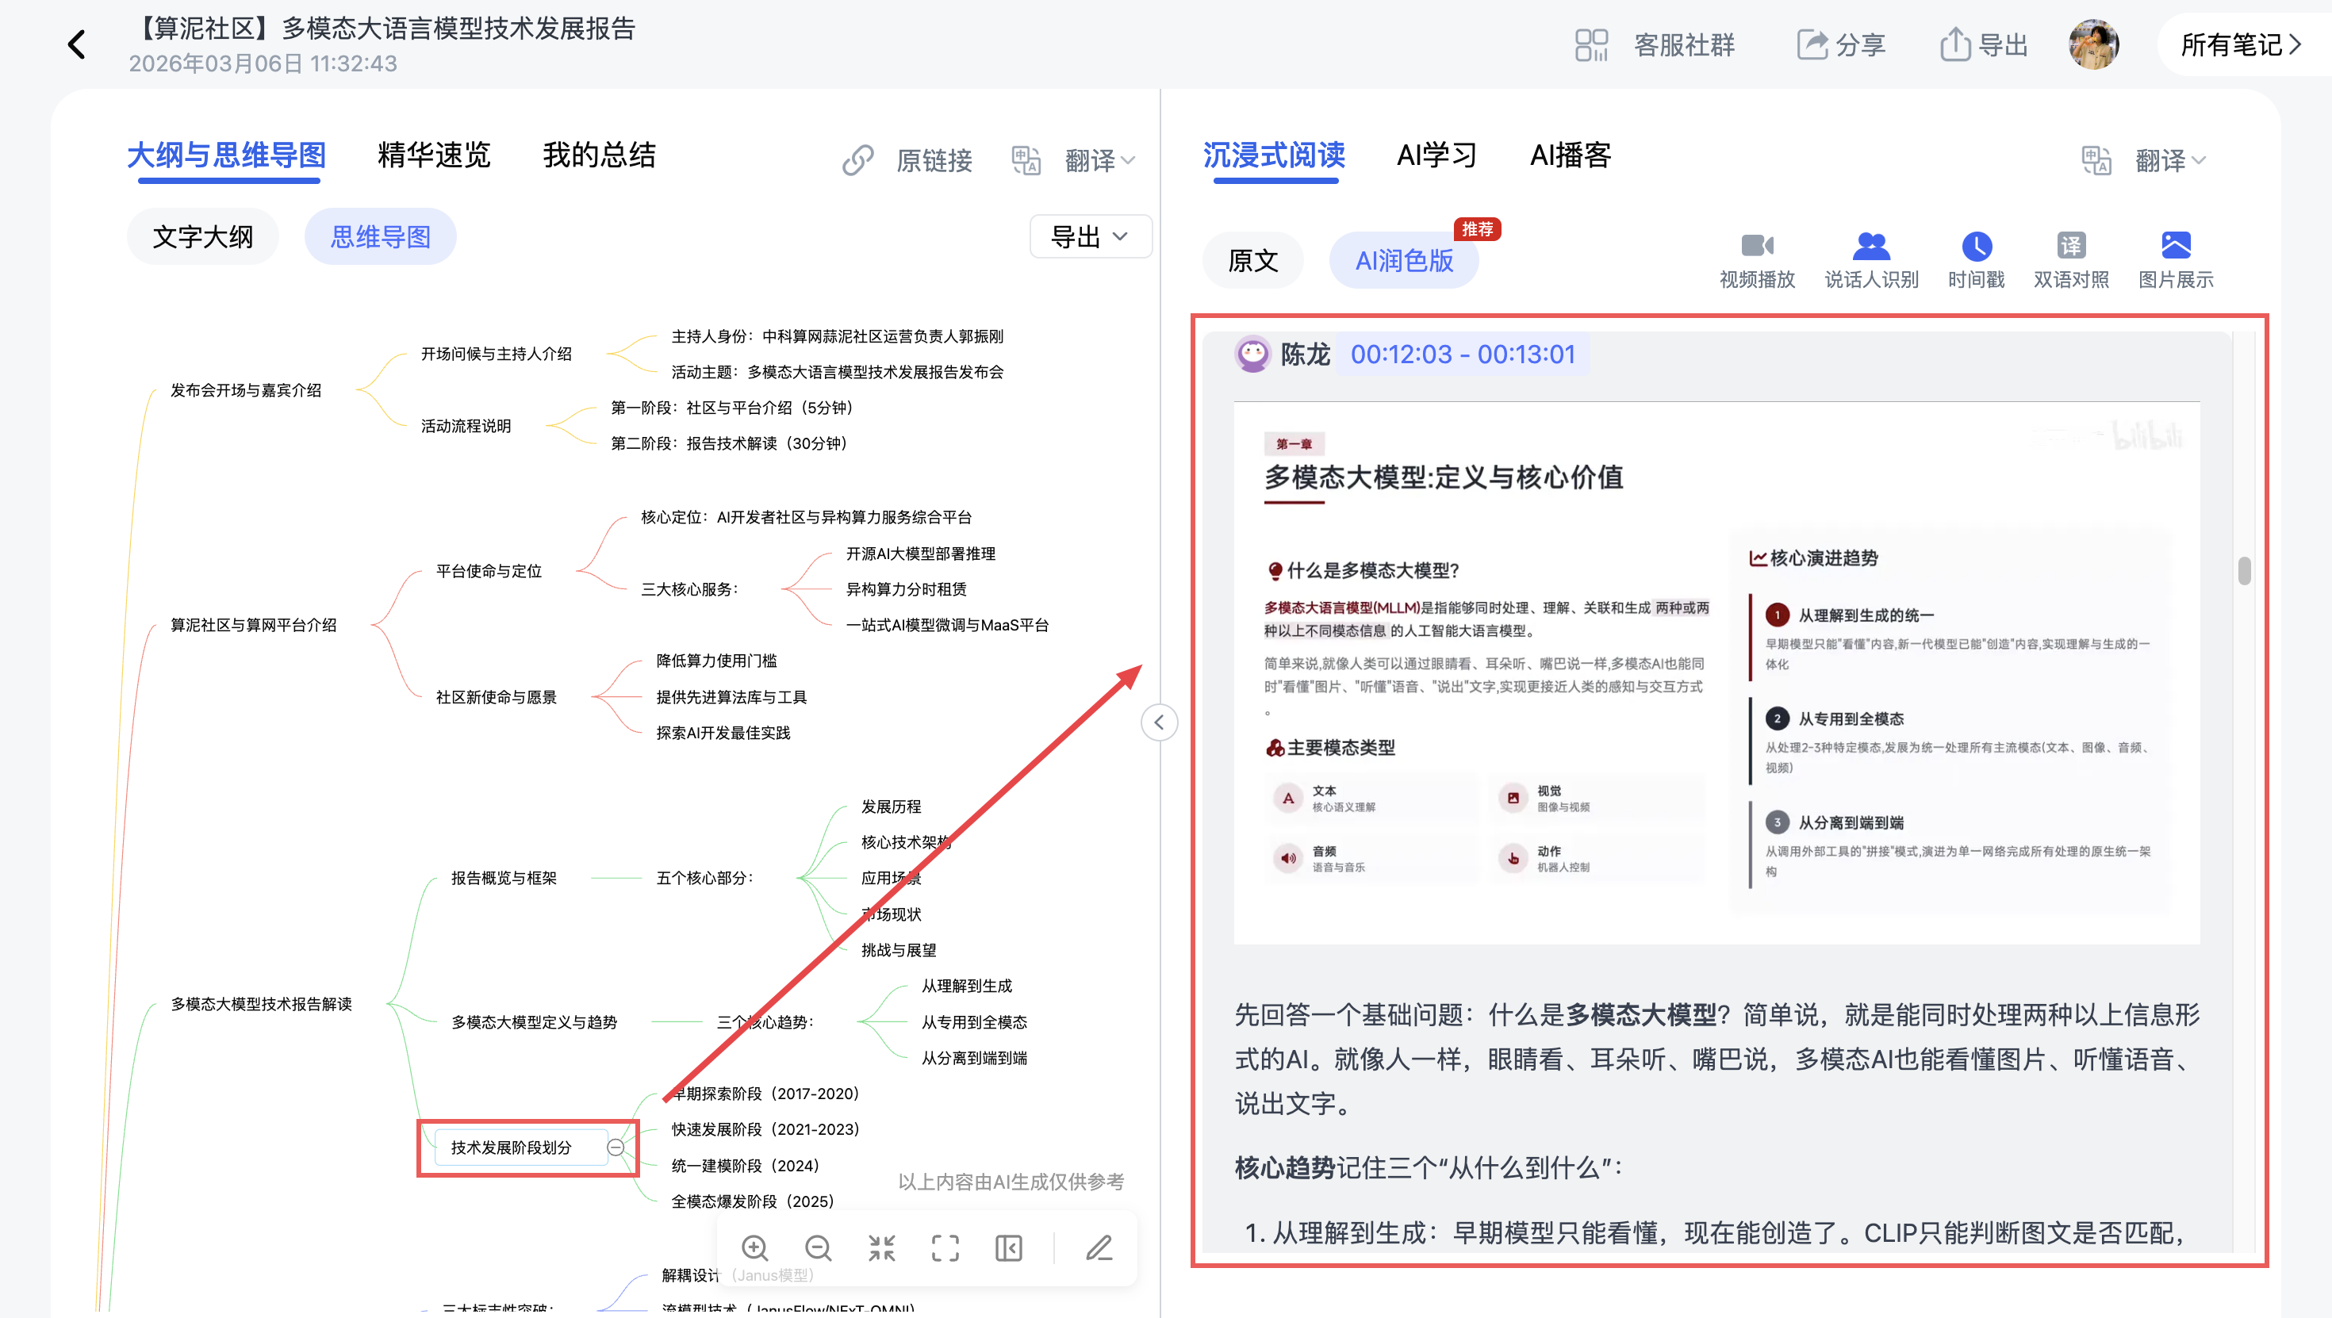Zoom out of the mind map

coord(819,1248)
